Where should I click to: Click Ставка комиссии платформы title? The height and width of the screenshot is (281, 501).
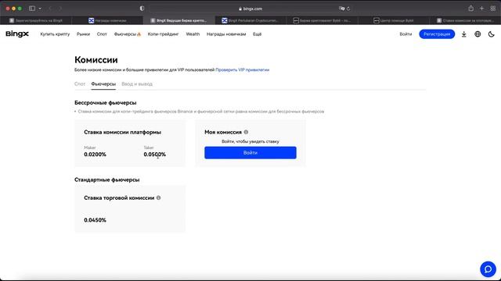122,132
